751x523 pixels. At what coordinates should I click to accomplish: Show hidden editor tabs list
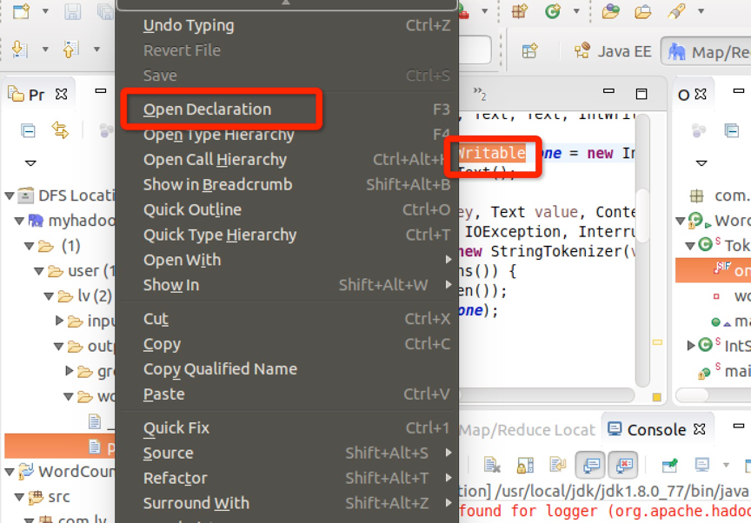tap(480, 94)
